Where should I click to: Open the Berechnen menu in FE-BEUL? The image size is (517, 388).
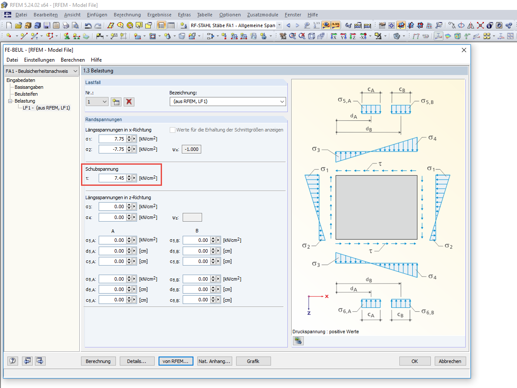point(73,59)
